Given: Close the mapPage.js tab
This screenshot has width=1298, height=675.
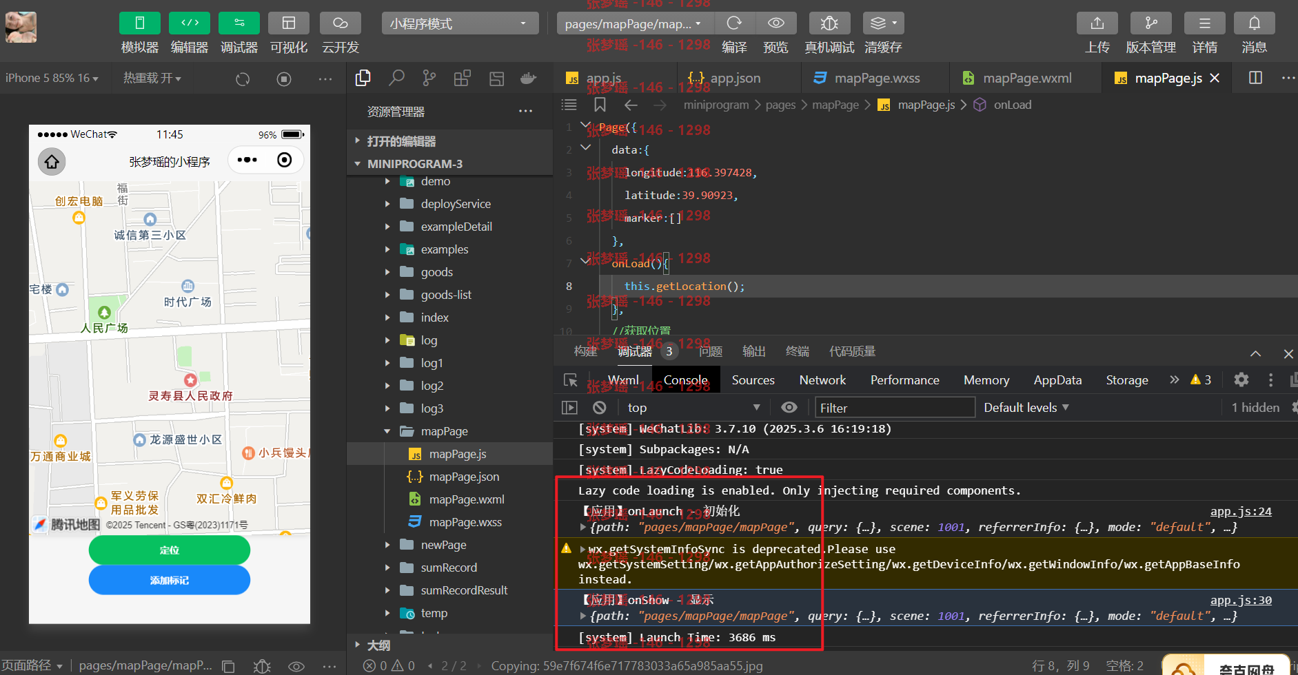Looking at the screenshot, I should [1215, 79].
